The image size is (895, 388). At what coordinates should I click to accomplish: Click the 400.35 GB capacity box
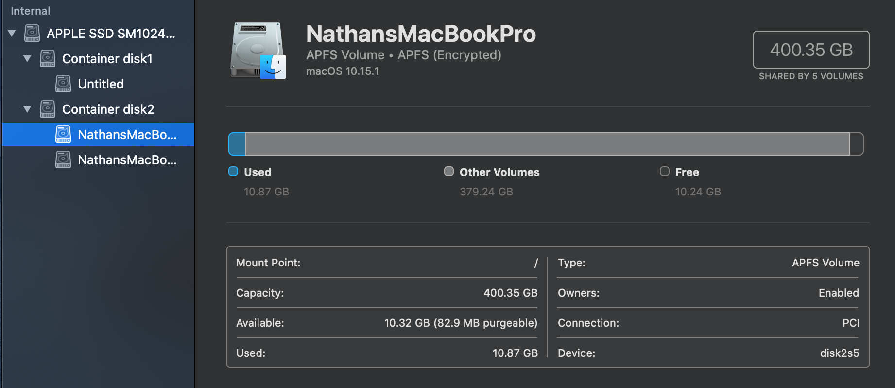point(811,50)
